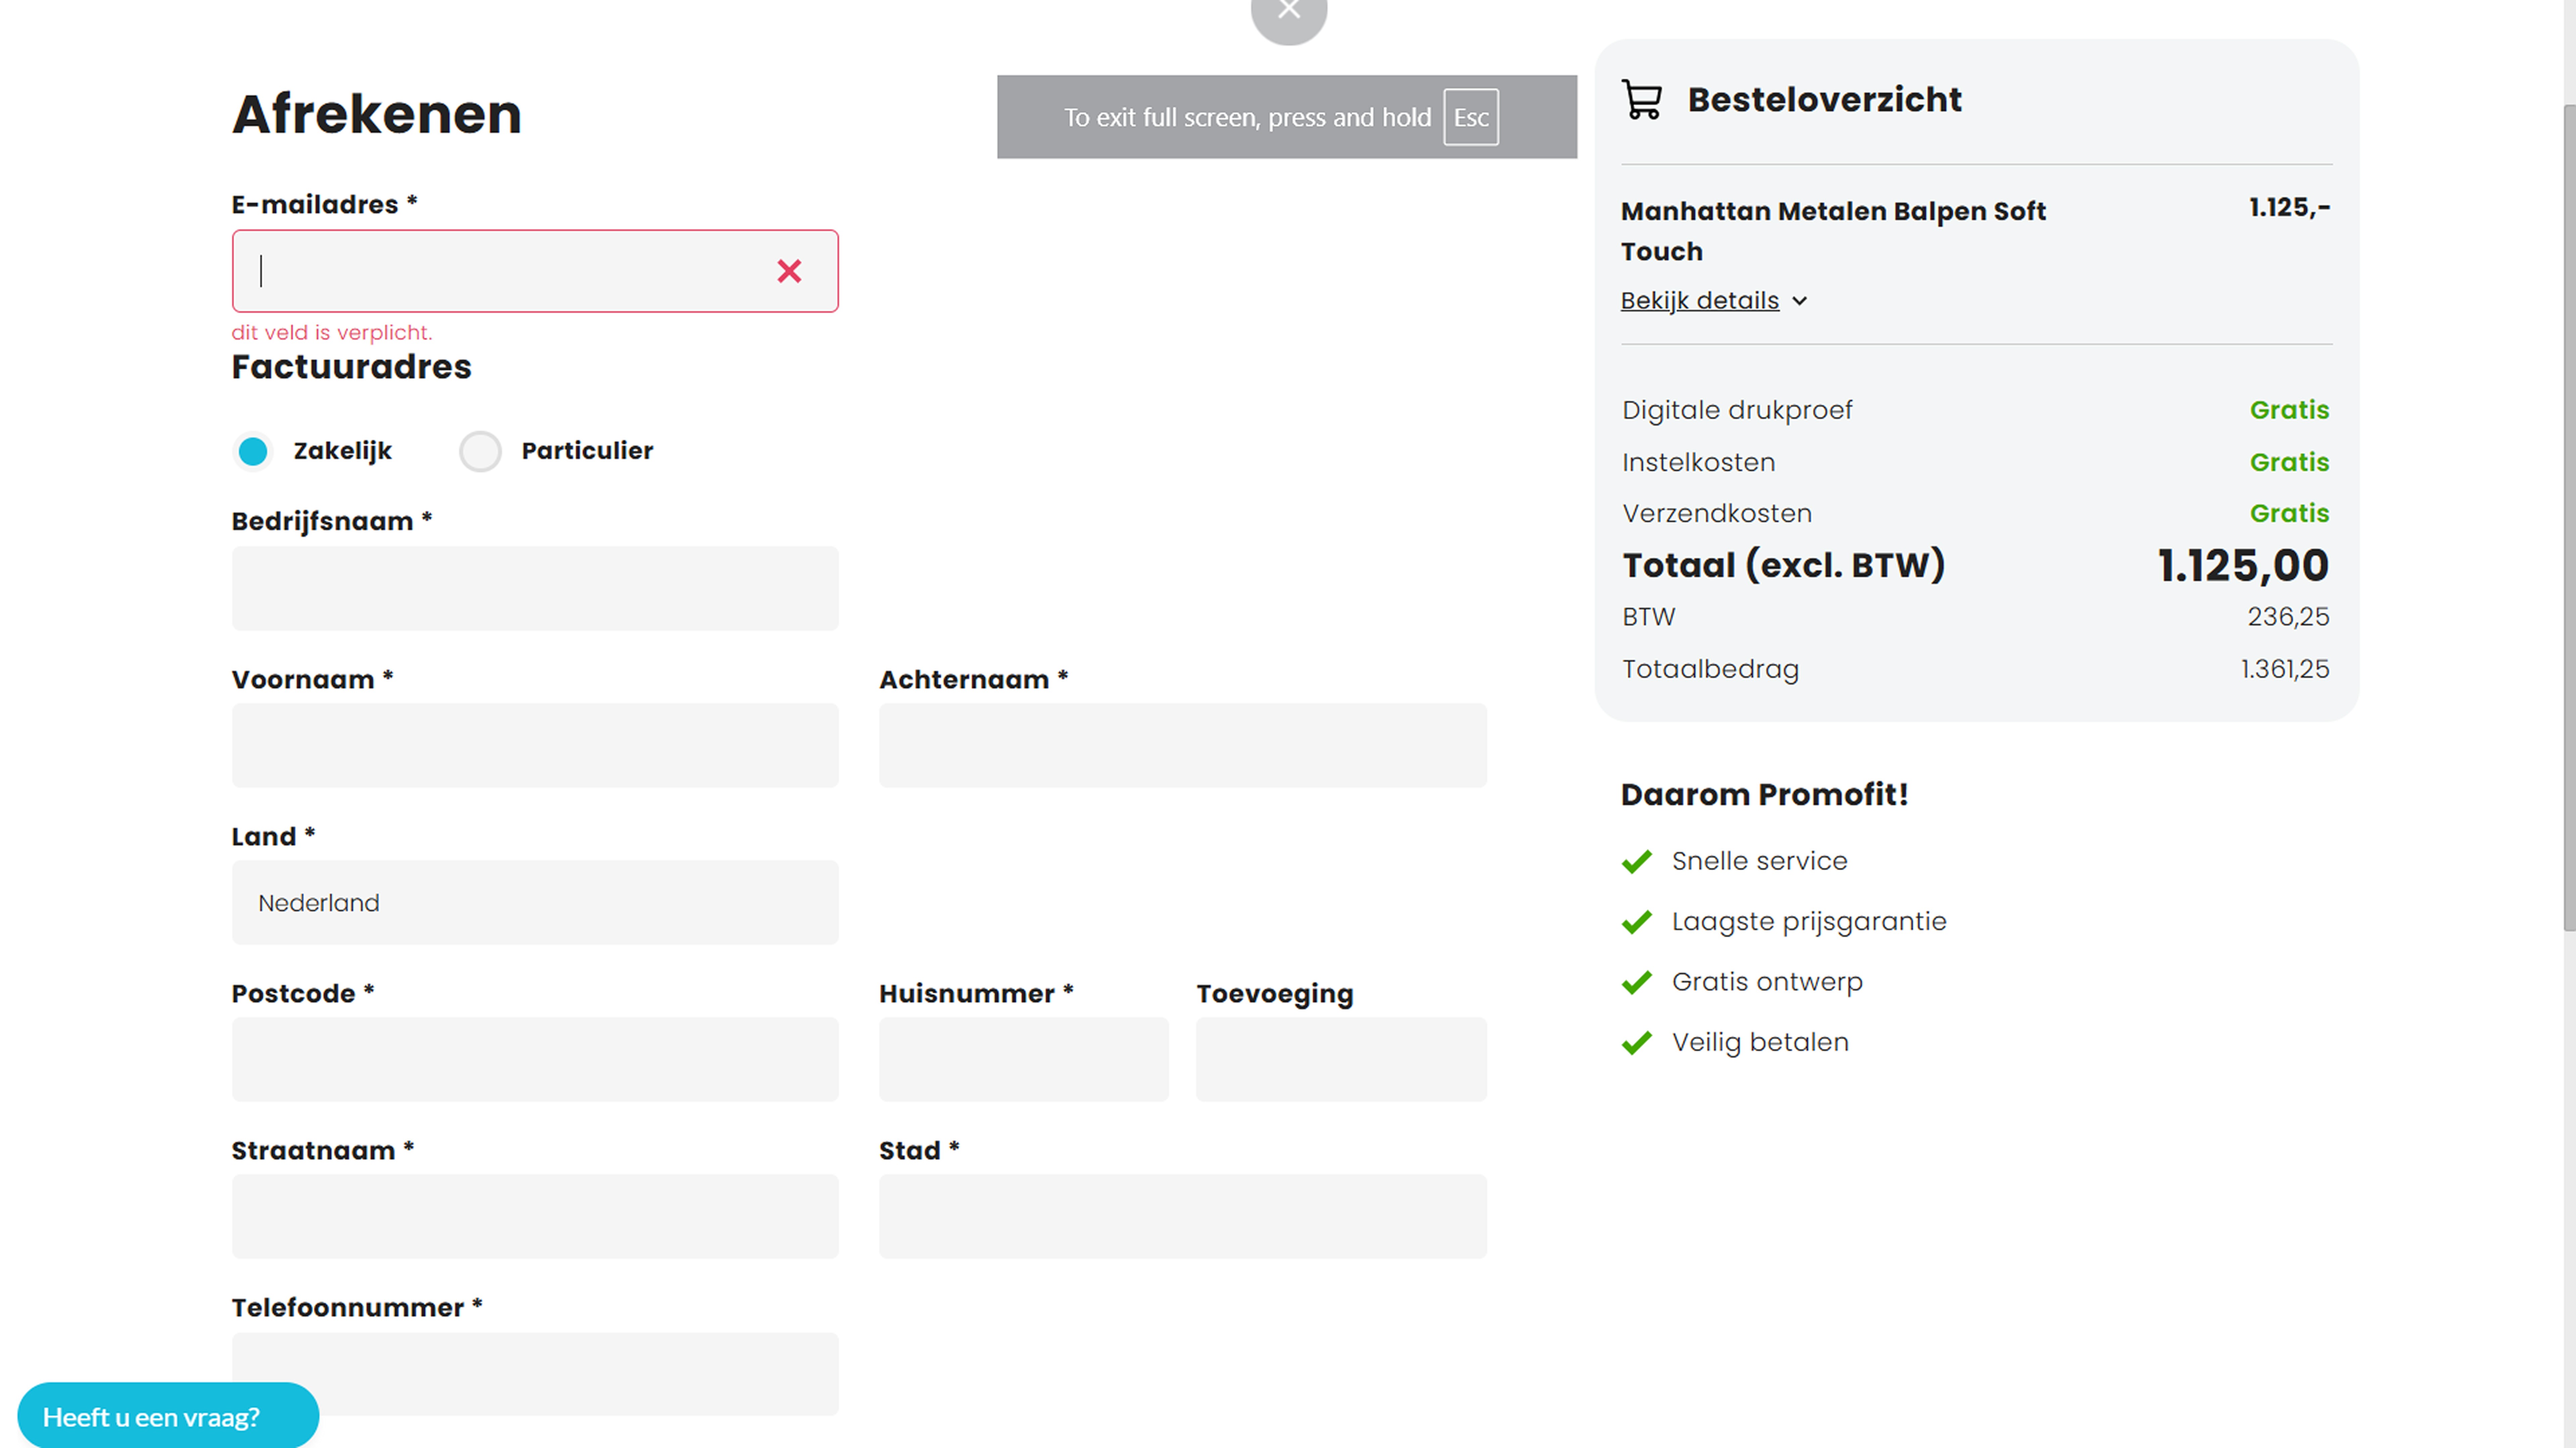The height and width of the screenshot is (1448, 2576).
Task: Select the Huisnummer field
Action: (x=1023, y=1059)
